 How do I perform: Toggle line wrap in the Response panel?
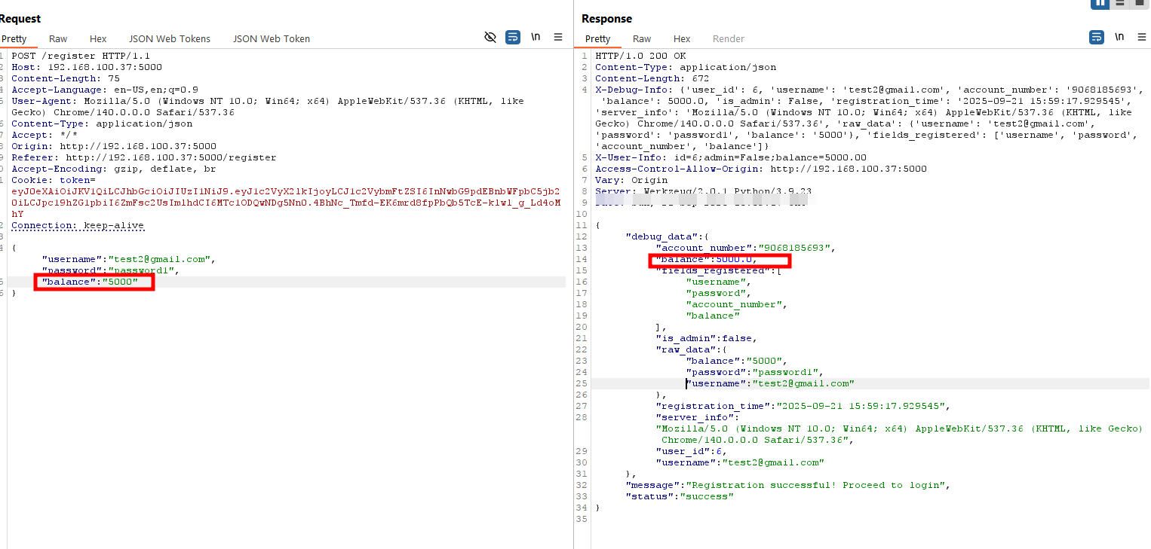pos(1097,37)
